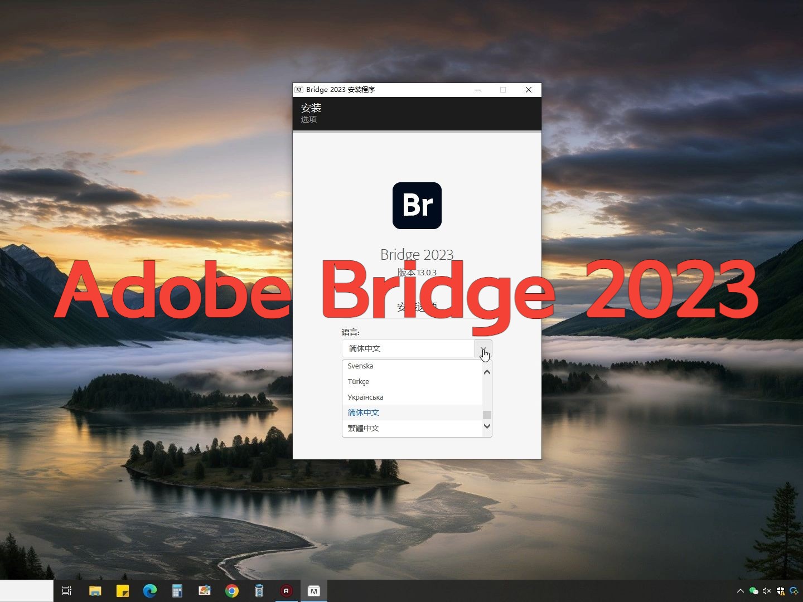Screen dimensions: 803x602
Task: Click the language field showing 简体中文
Action: point(409,348)
